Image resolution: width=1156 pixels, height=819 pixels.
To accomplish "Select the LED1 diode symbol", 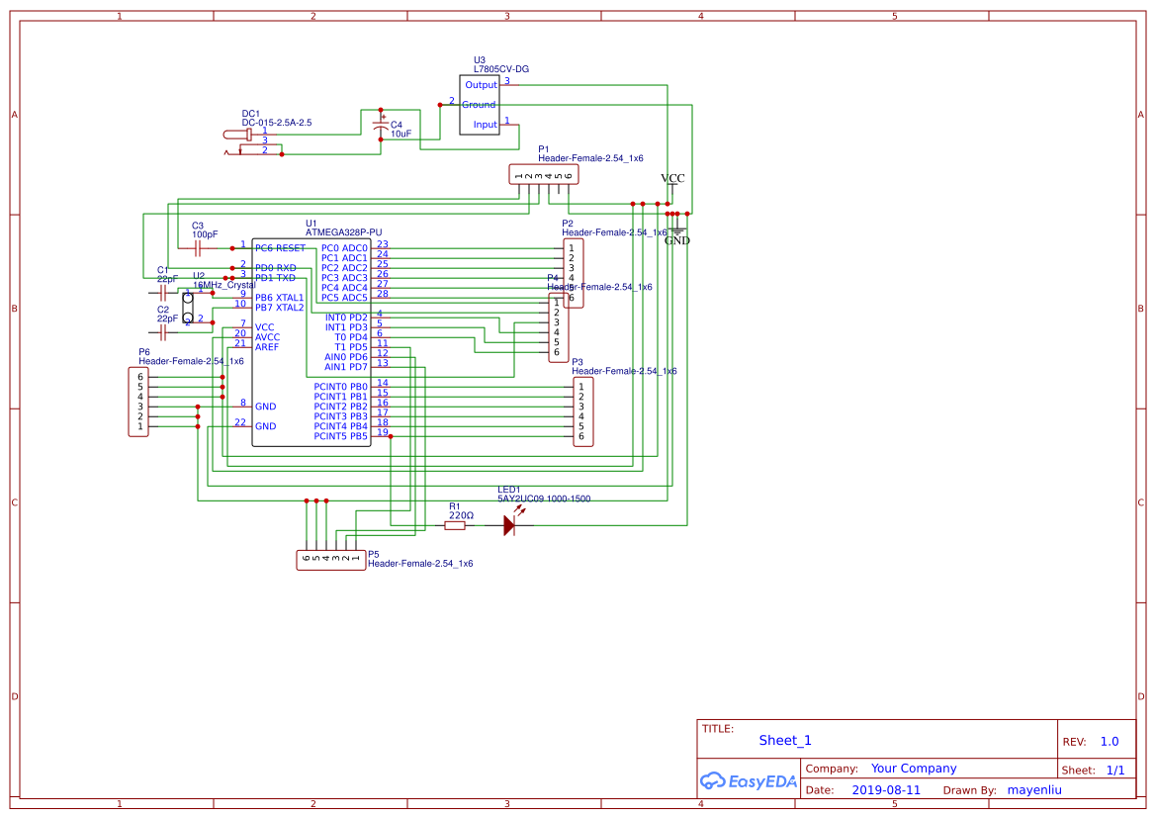I will point(508,526).
